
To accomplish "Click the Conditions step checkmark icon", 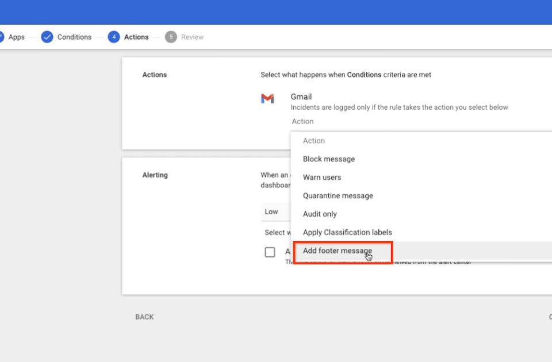I will point(47,37).
